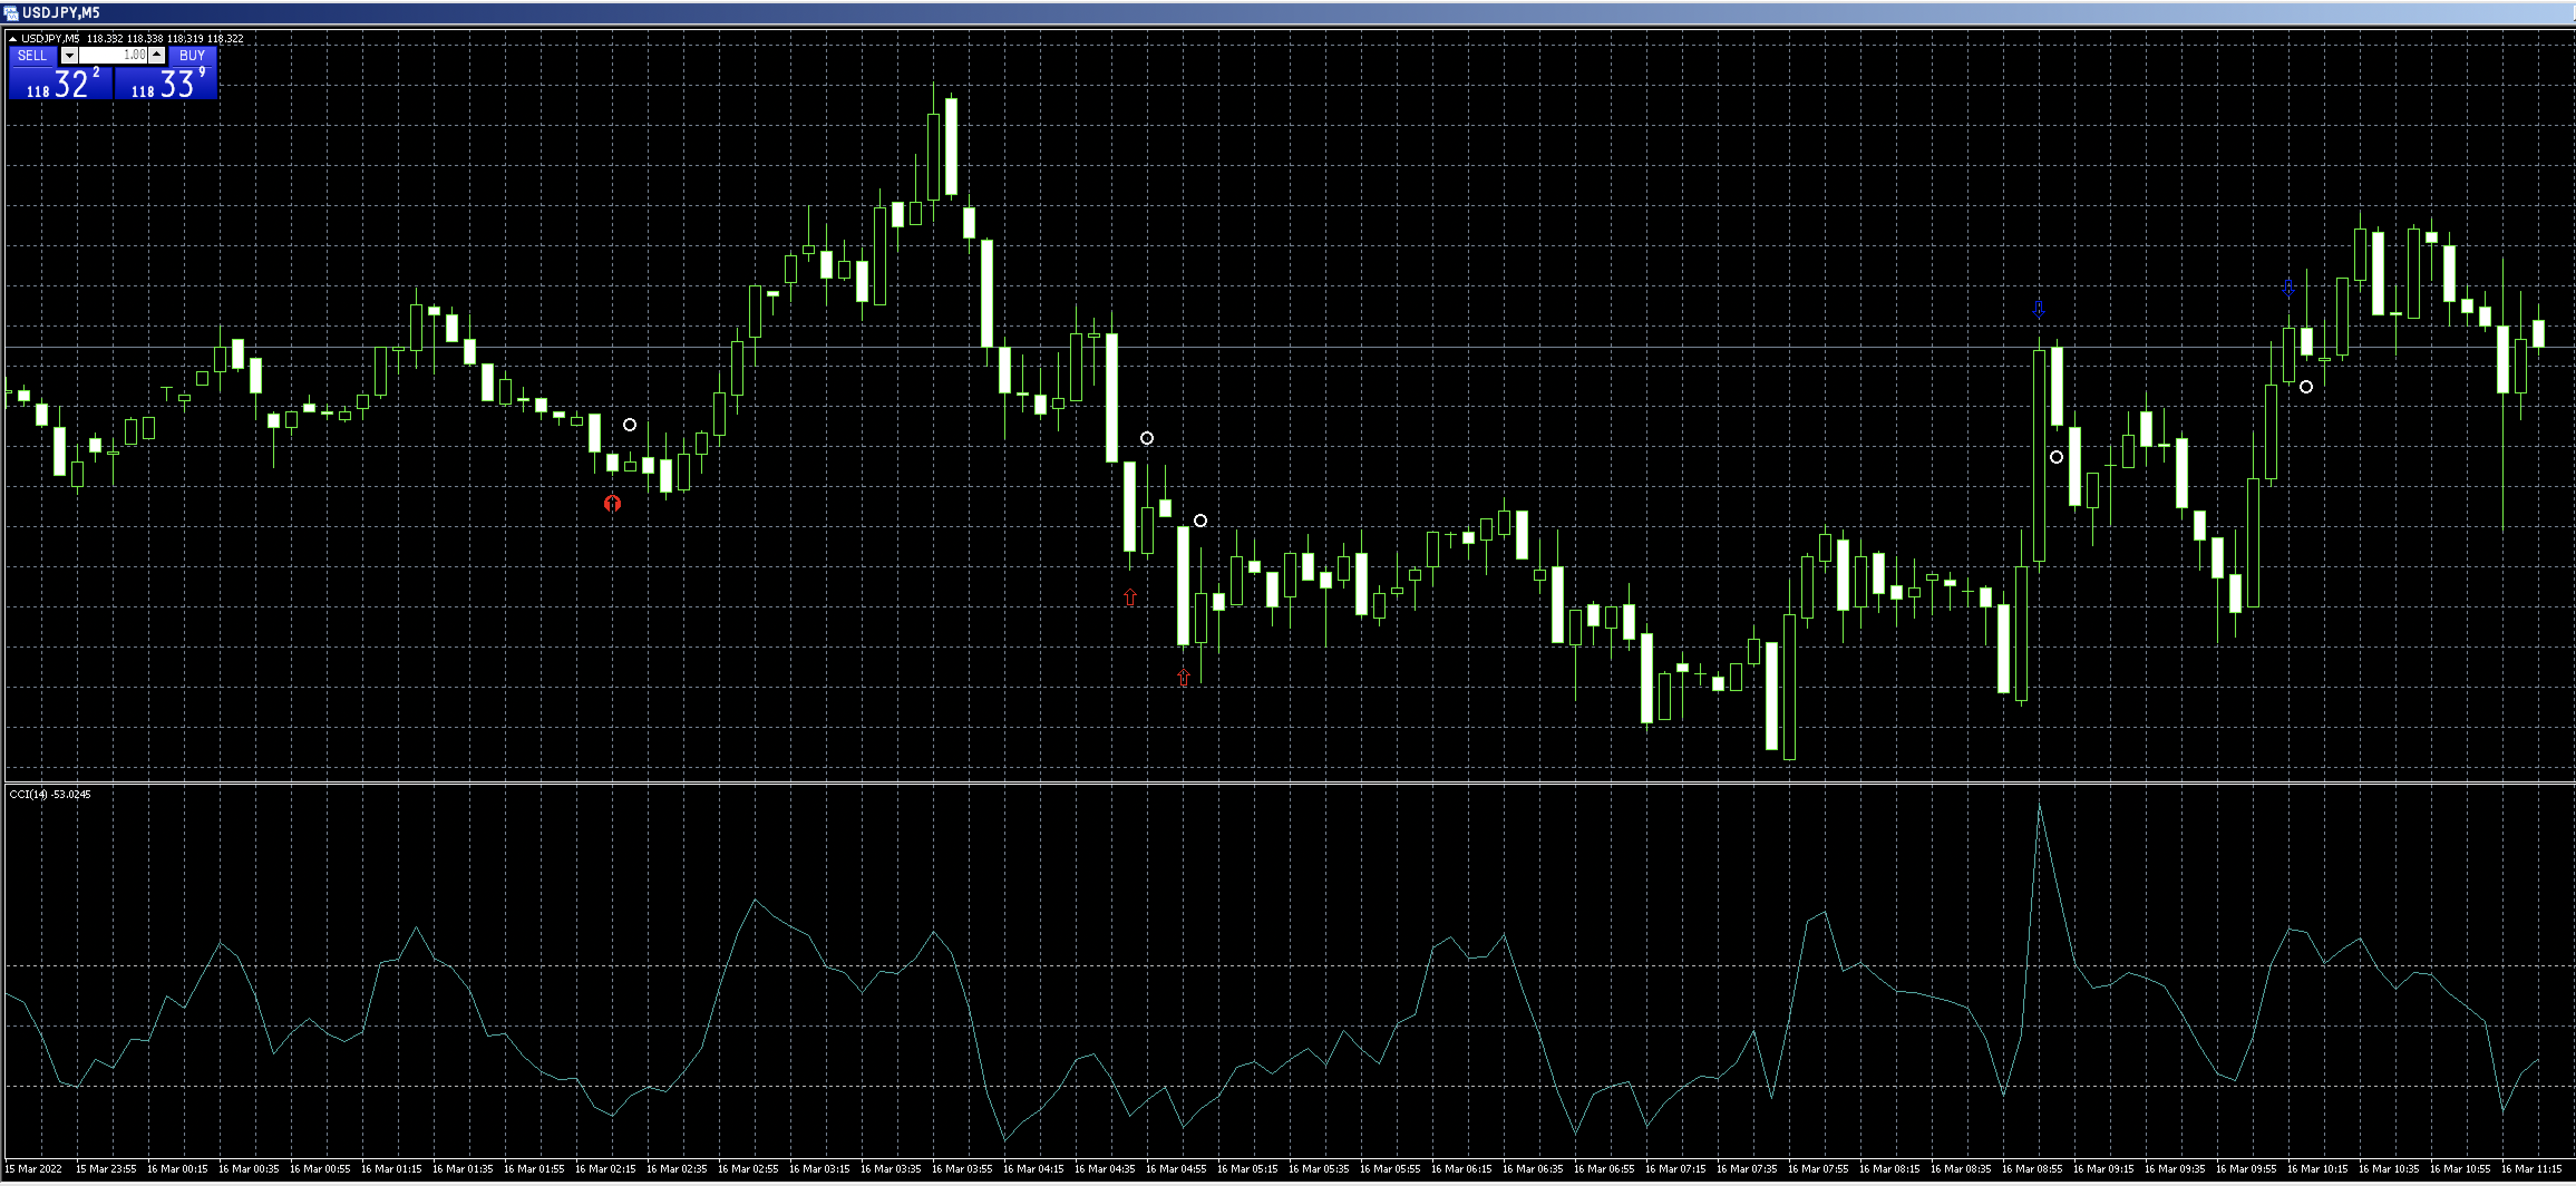Click the white circle marker near 02:15
This screenshot has width=2576, height=1186.
(629, 425)
